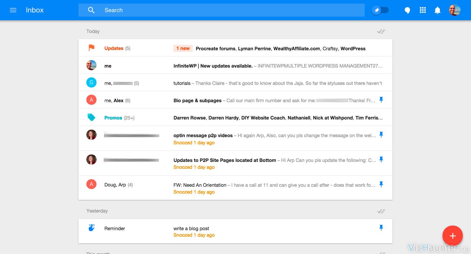The height and width of the screenshot is (254, 471).
Task: Focus the Search input field
Action: tap(221, 10)
